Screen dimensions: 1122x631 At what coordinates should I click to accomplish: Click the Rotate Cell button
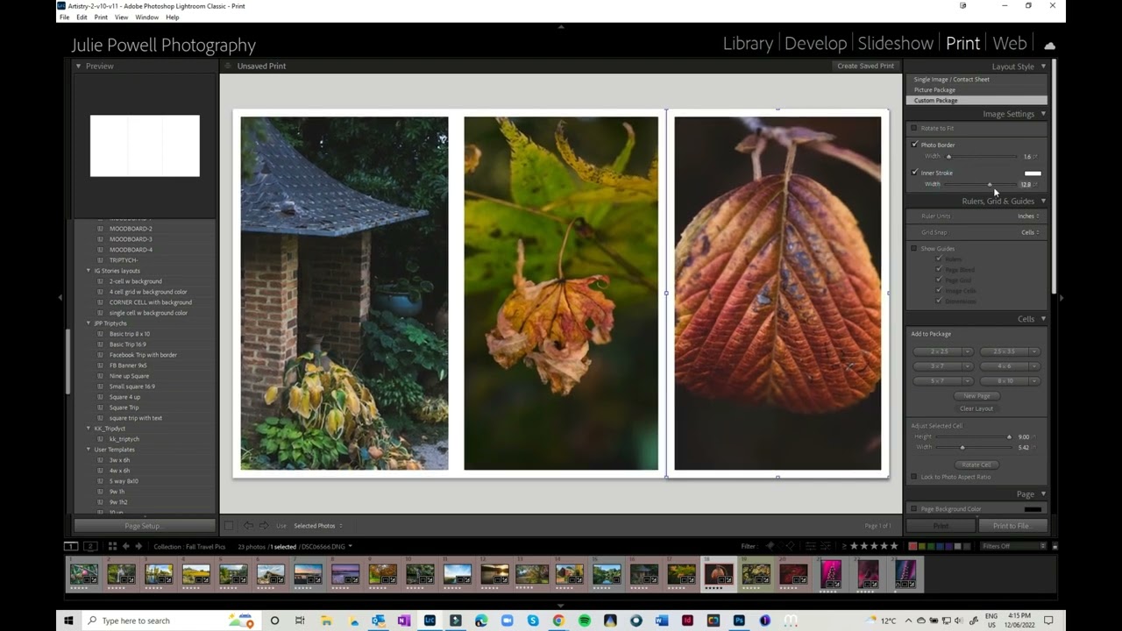[976, 464]
